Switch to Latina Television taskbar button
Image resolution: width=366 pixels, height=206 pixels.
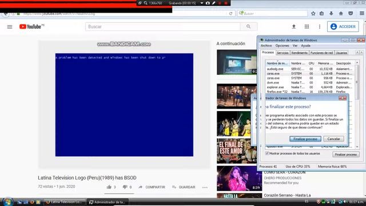(x=65, y=202)
